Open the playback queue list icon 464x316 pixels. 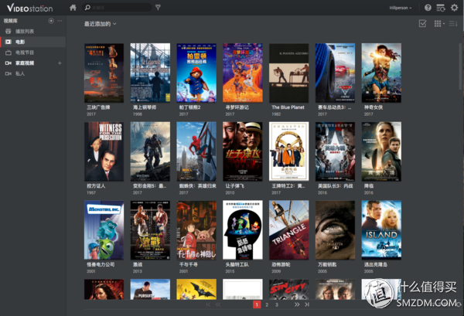[x=440, y=8]
